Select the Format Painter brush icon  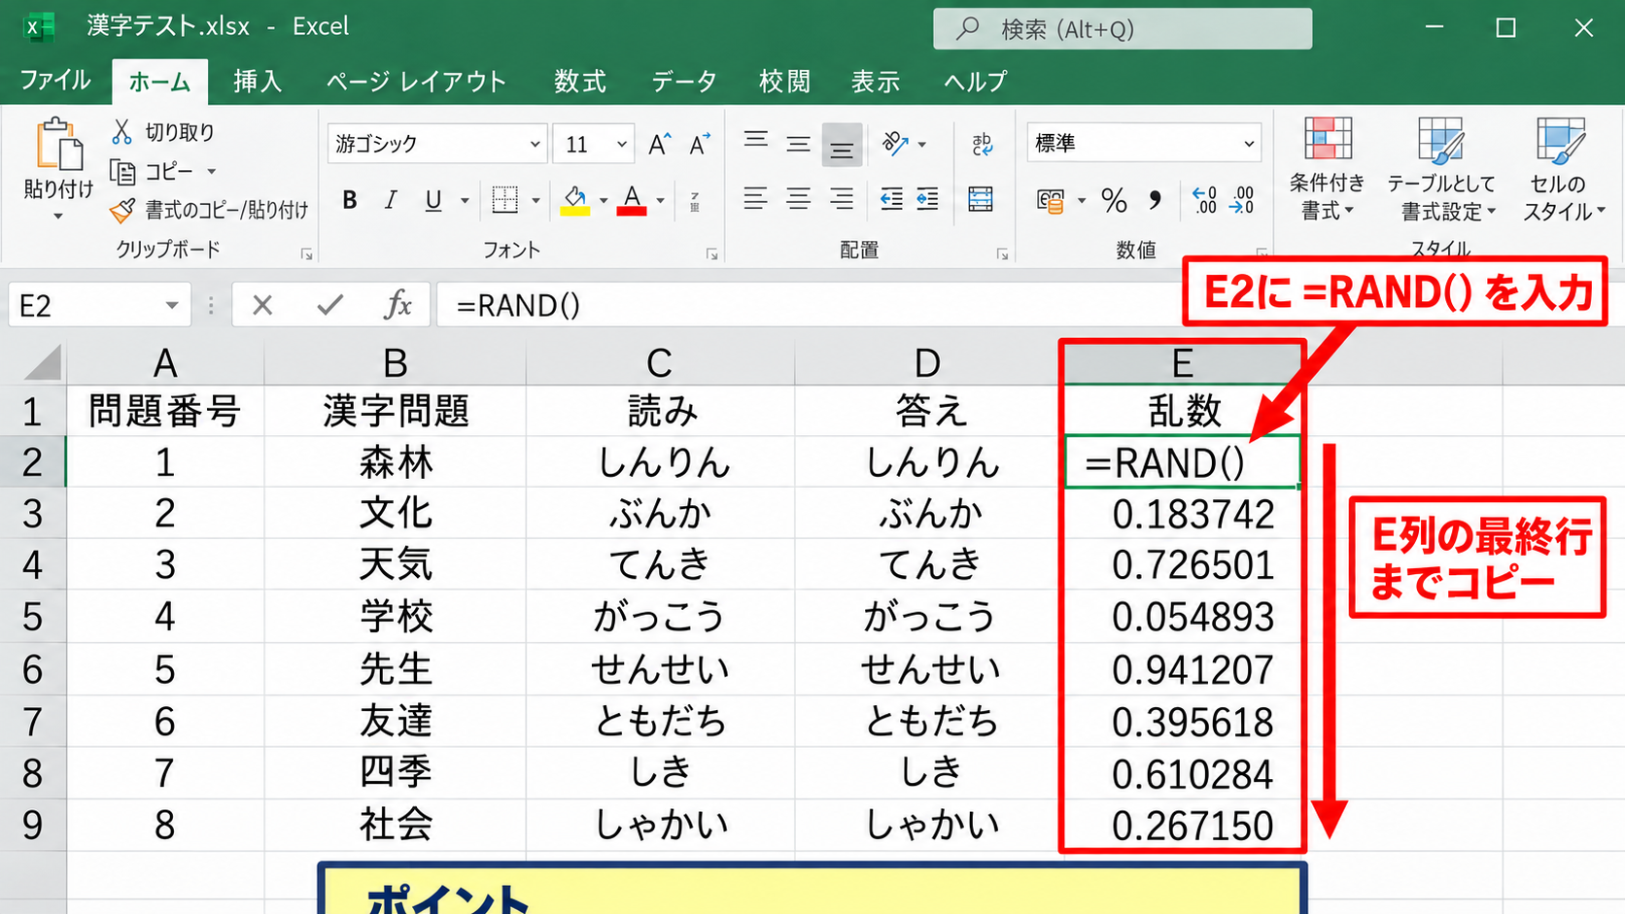click(x=122, y=210)
